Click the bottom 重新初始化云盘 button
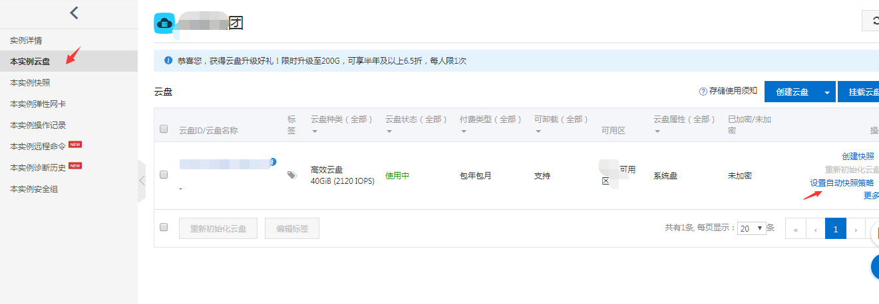This screenshot has height=304, width=879. tap(218, 228)
